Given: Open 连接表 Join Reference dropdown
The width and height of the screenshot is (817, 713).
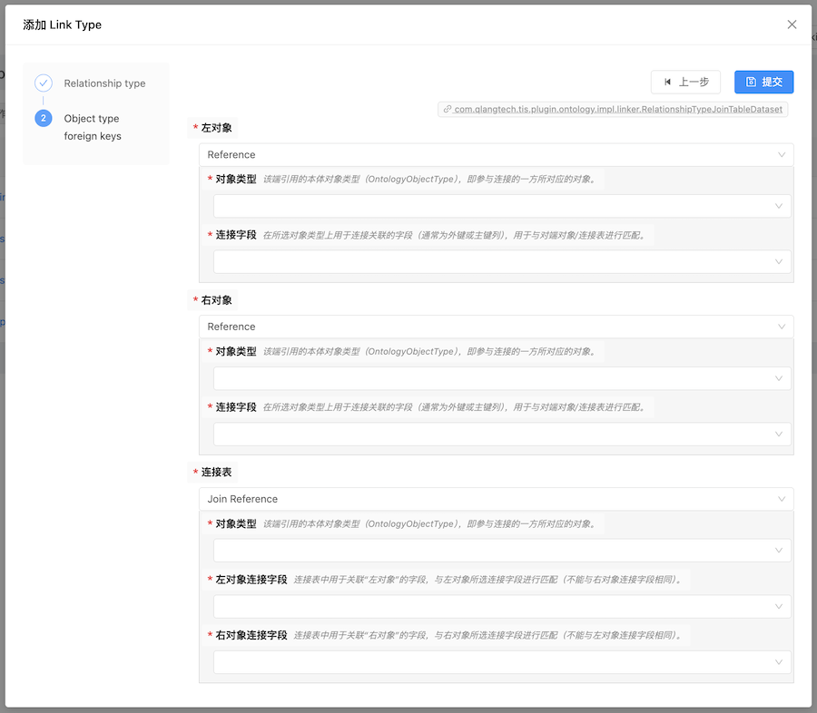Looking at the screenshot, I should pos(496,499).
